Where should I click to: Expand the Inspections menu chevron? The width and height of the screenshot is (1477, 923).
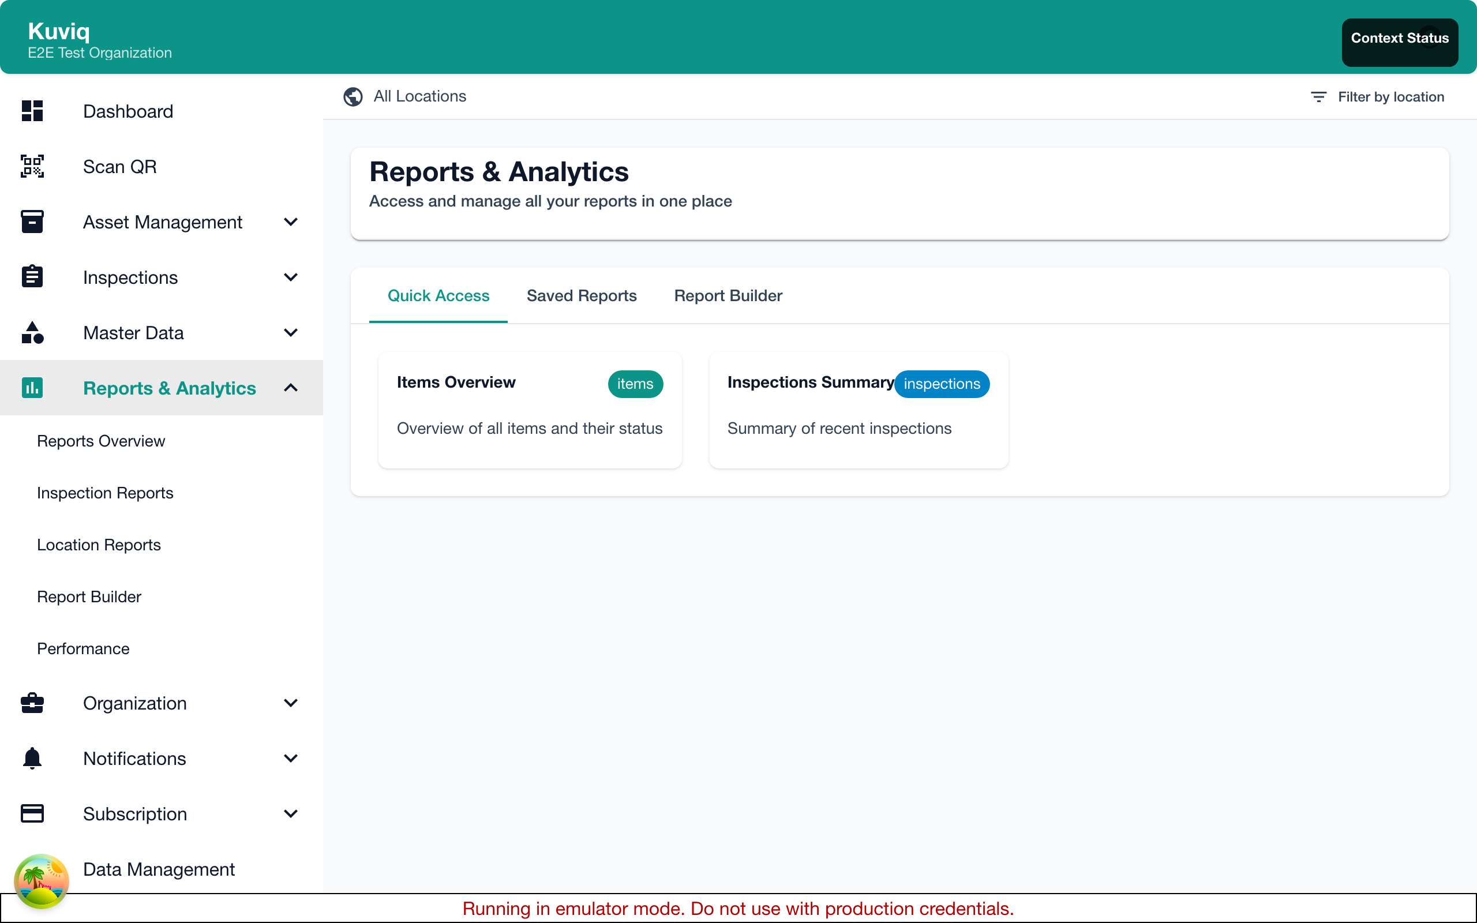[291, 276]
